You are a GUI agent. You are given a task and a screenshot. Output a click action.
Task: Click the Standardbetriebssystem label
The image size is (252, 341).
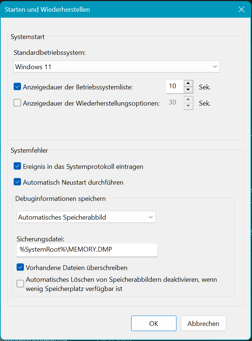coord(49,53)
